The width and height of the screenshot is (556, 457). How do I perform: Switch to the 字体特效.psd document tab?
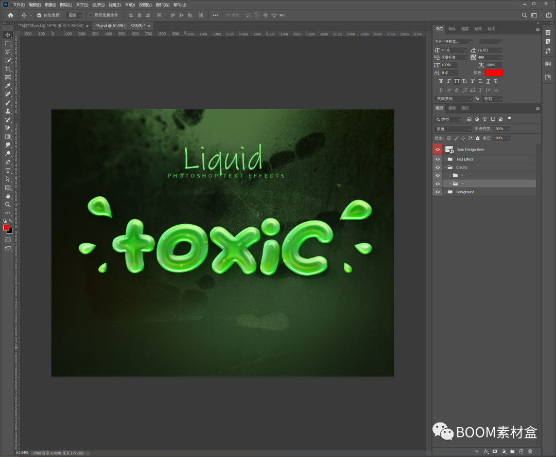coord(50,26)
